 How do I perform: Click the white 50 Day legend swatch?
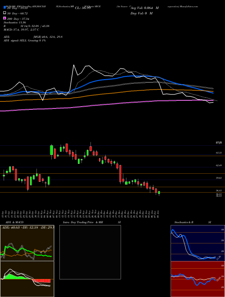point(4,13)
